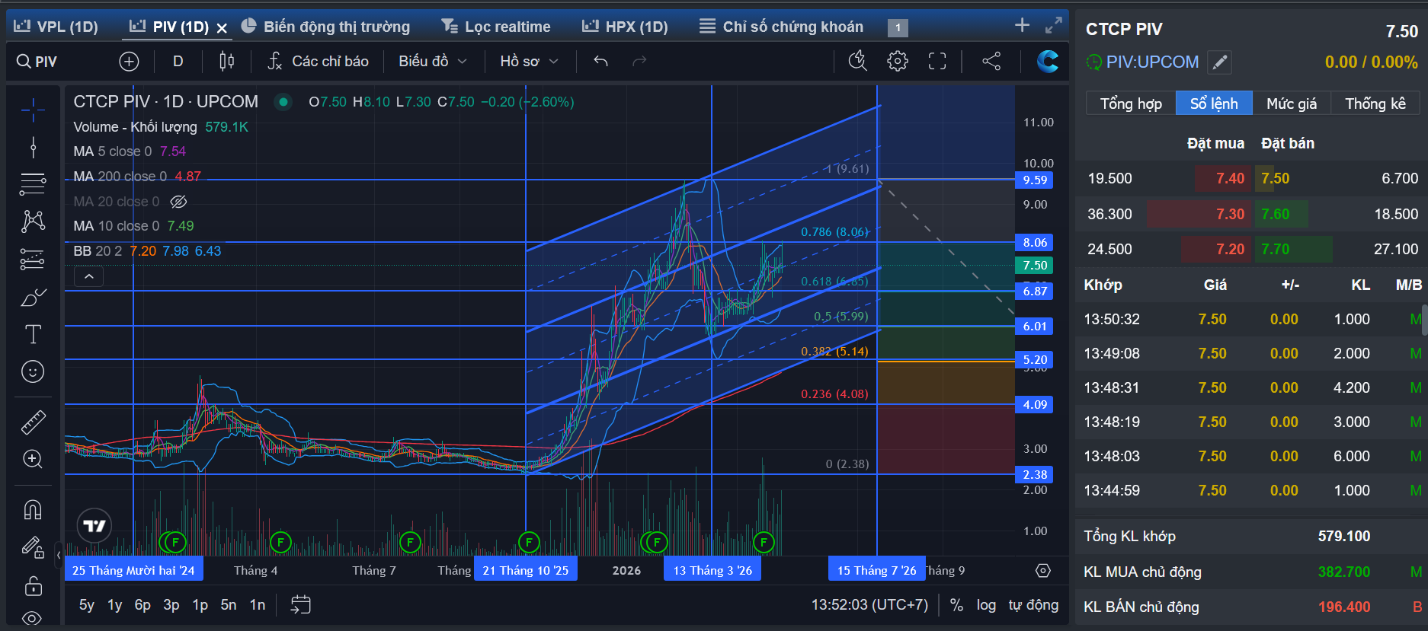Select the ruler measure tool
This screenshot has height=631, width=1428.
pos(33,422)
